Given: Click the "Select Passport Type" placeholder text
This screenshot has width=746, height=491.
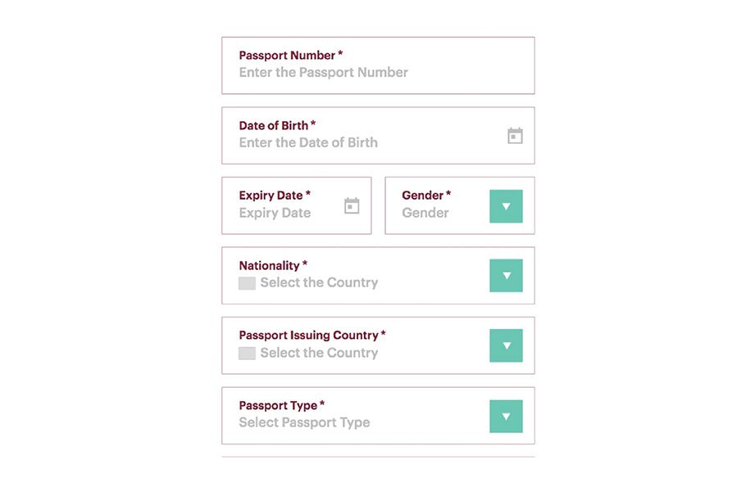Looking at the screenshot, I should [x=304, y=423].
